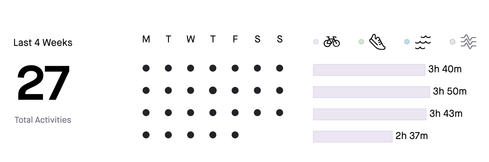Toggle the green running filter dot
The image size is (489, 162).
[x=361, y=42]
